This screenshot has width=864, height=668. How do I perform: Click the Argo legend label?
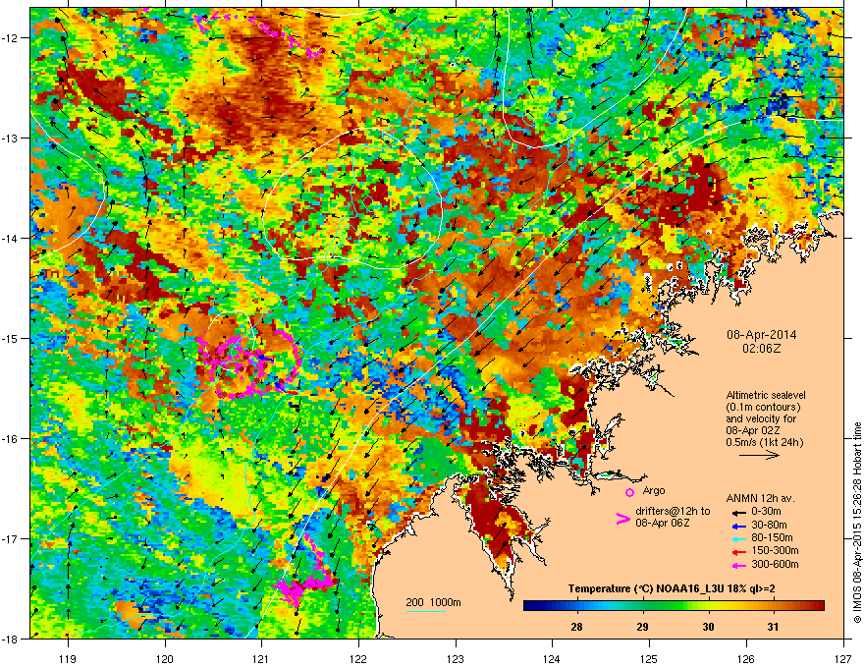tap(654, 490)
